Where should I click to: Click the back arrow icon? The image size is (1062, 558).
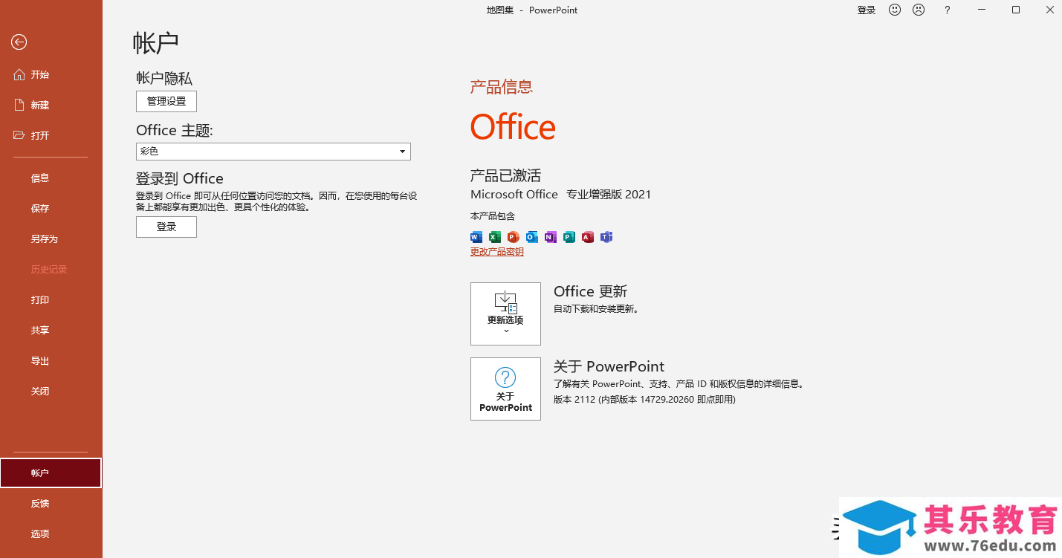[19, 42]
